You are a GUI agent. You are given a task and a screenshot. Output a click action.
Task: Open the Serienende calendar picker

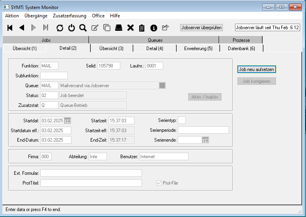pyautogui.click(x=205, y=140)
